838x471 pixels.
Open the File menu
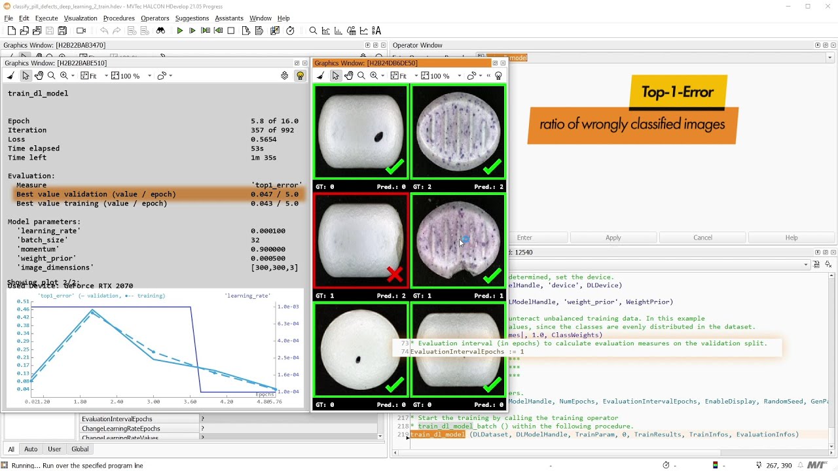tap(9, 18)
